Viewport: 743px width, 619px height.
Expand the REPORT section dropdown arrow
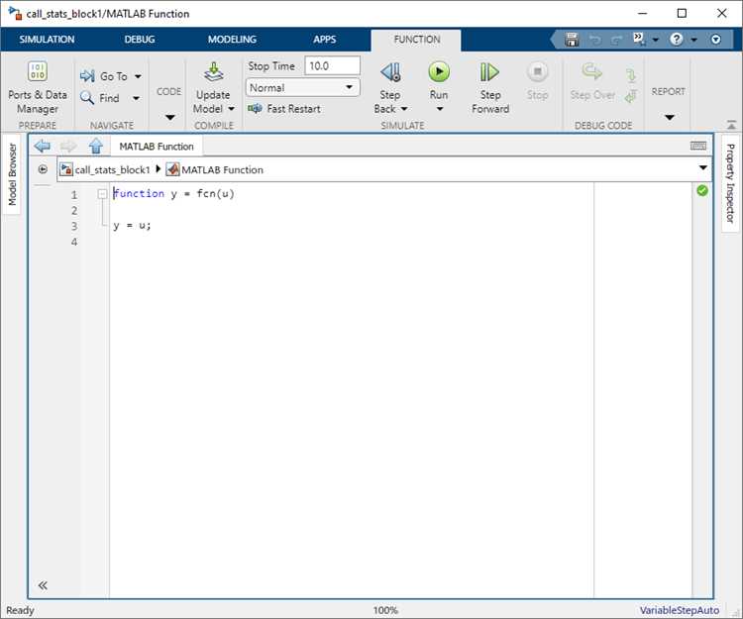pos(669,117)
